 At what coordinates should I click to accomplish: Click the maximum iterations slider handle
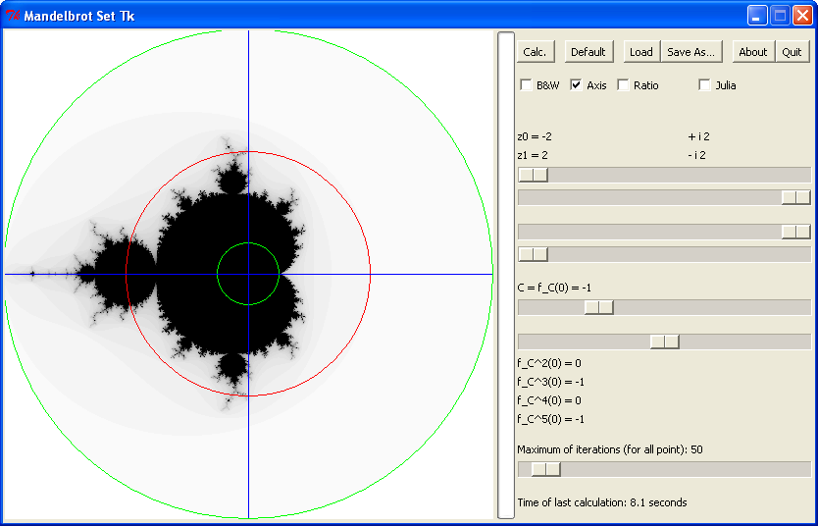pos(545,469)
